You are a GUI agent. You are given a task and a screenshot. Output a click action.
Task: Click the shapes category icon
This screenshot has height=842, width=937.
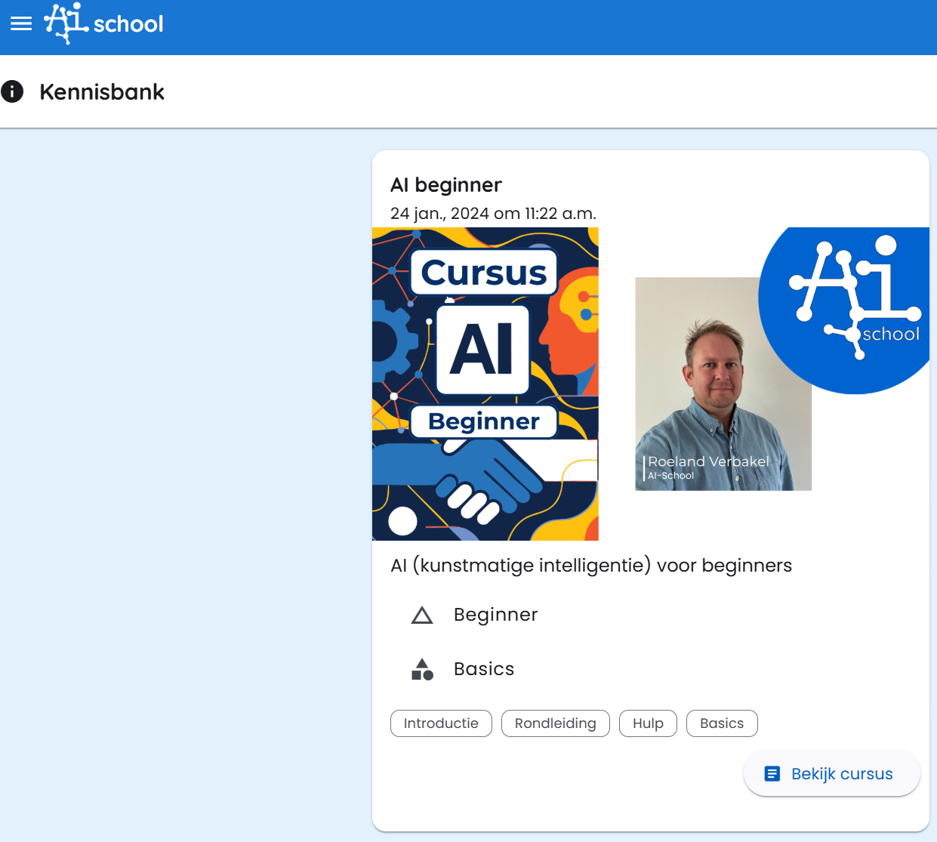pyautogui.click(x=422, y=670)
